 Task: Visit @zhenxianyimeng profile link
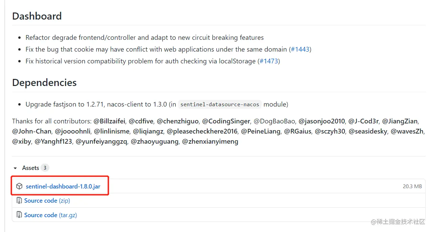point(210,142)
